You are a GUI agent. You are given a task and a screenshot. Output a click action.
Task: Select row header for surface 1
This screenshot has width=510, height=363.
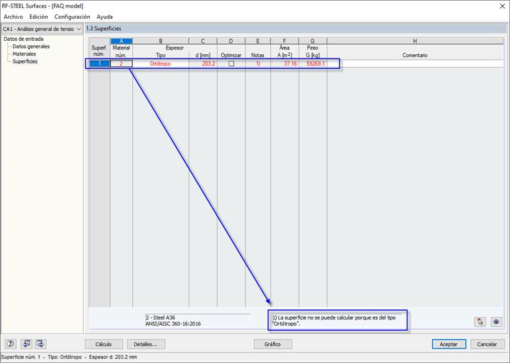99,64
